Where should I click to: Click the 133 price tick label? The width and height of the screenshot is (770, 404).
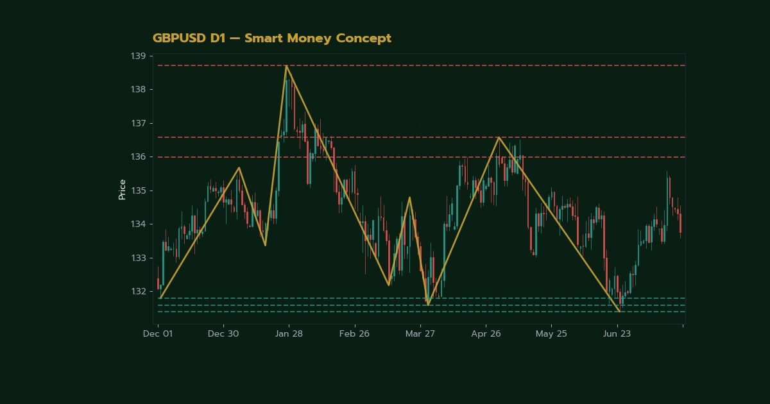click(138, 258)
